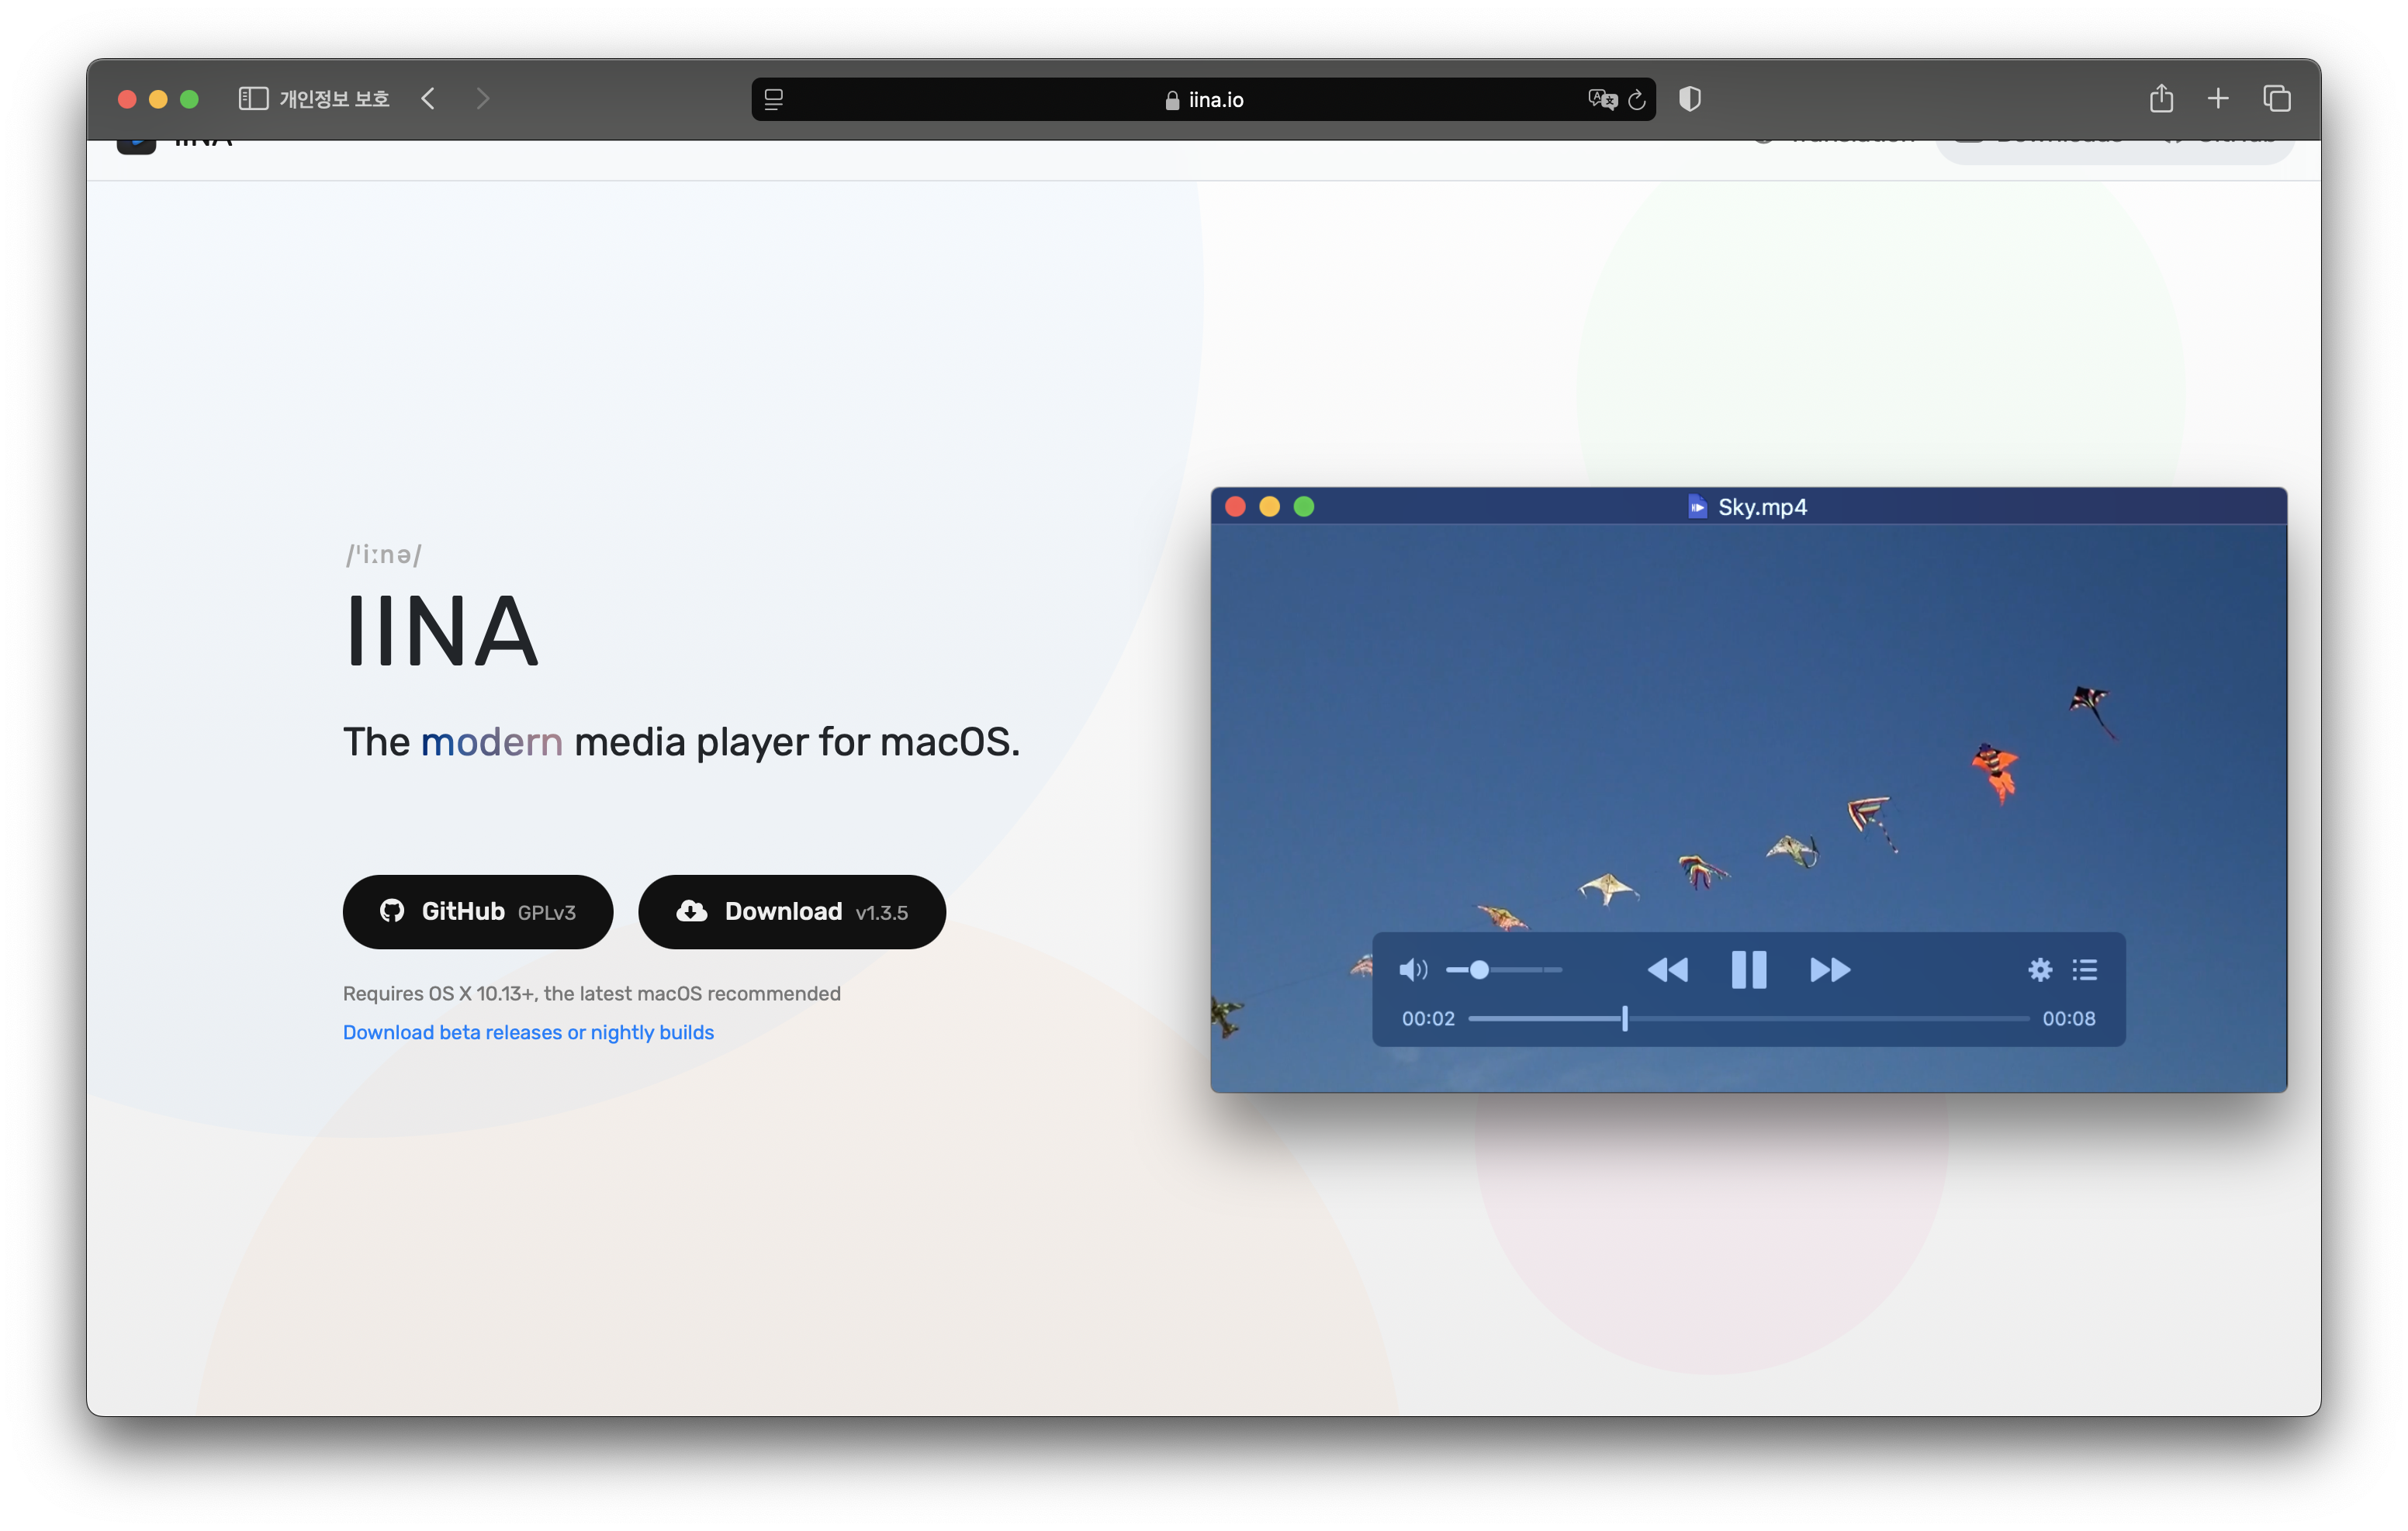Show the tab overview
The width and height of the screenshot is (2408, 1531).
2277,98
